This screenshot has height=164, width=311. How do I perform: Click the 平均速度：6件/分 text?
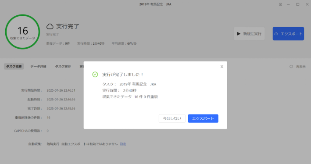coord(124,43)
